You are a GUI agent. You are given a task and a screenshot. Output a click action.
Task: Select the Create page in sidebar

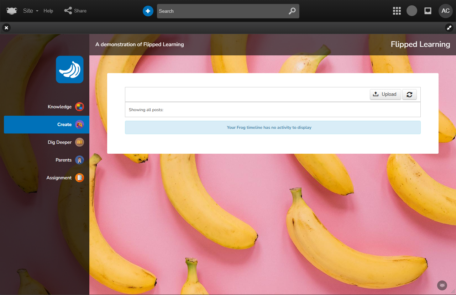click(x=64, y=125)
